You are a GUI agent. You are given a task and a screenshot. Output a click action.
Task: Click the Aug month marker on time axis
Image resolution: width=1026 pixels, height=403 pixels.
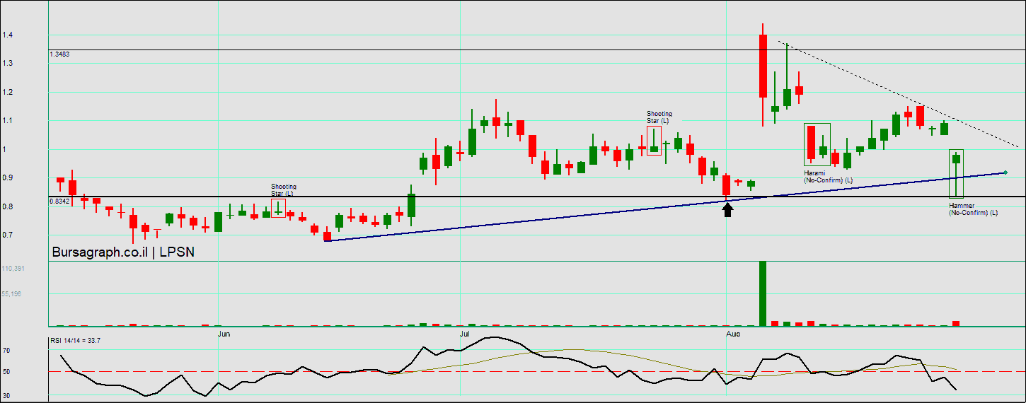(734, 332)
